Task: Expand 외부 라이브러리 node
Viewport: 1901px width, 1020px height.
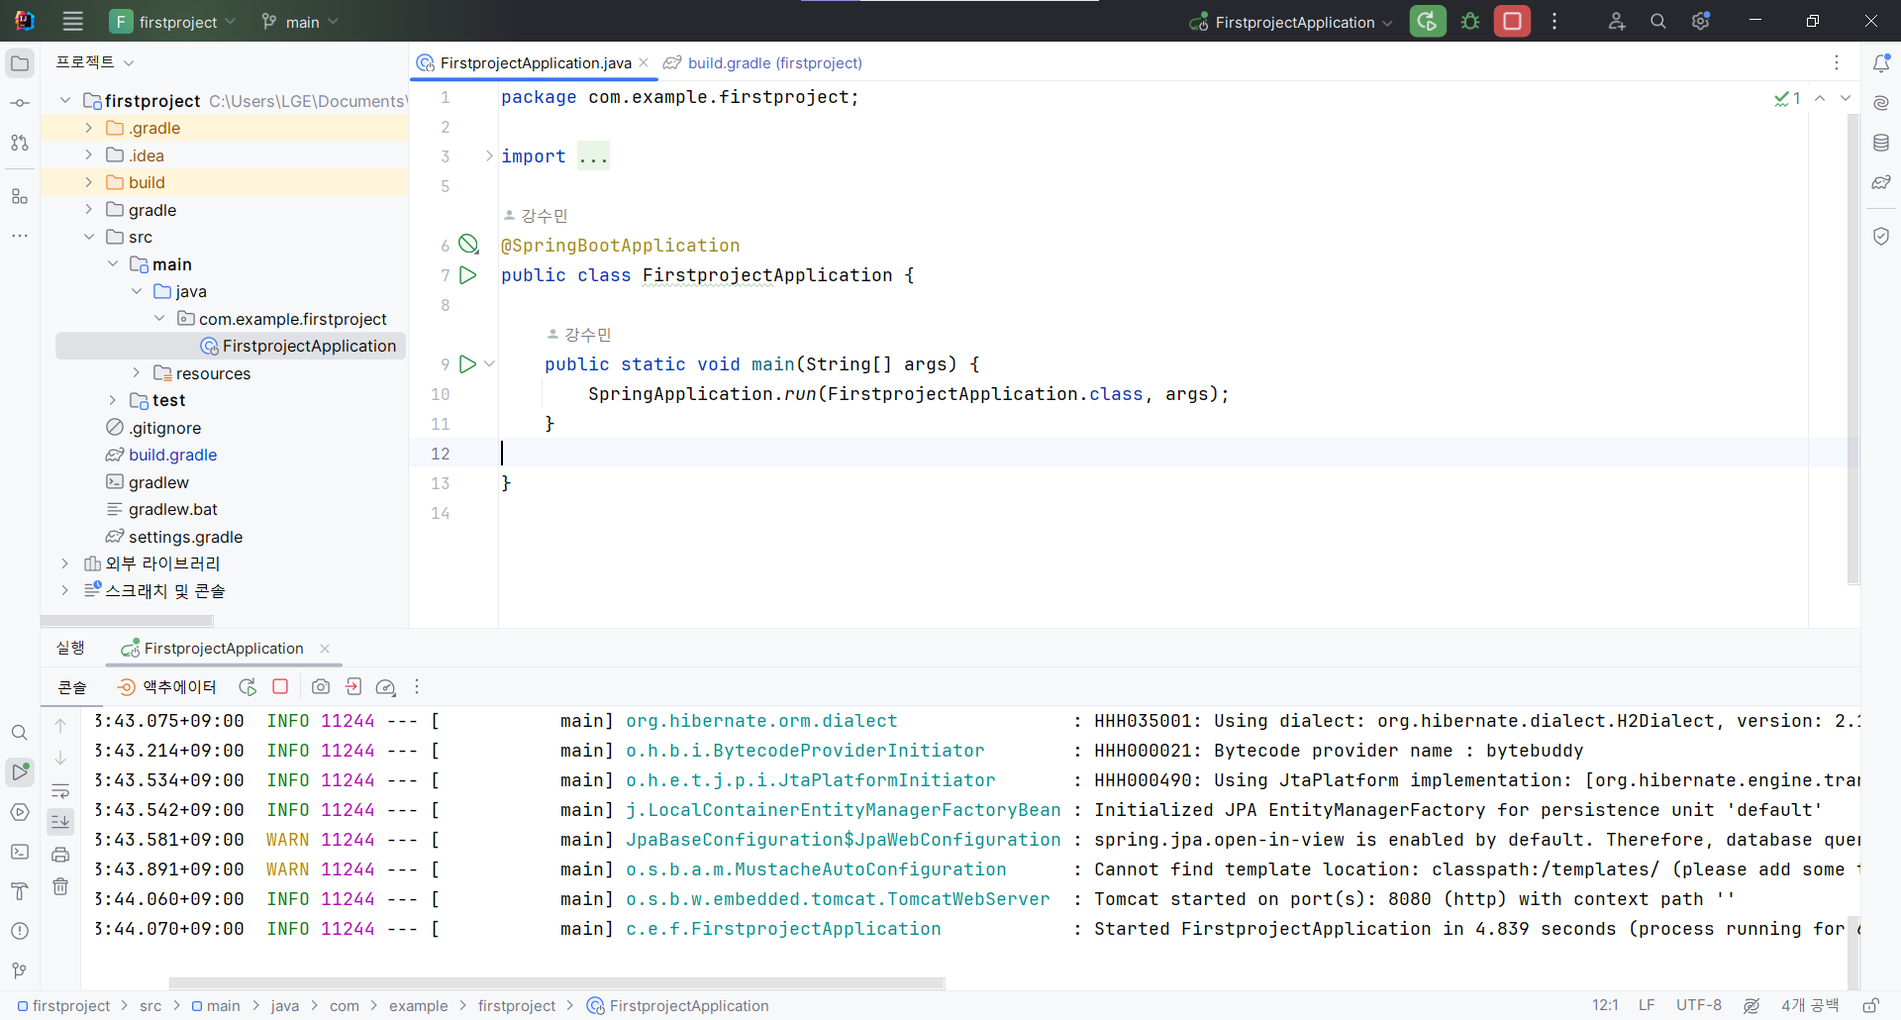Action: point(64,563)
